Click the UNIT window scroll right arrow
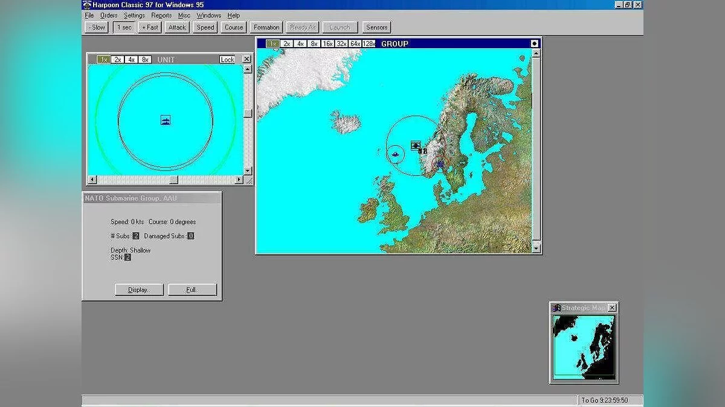 [239, 179]
